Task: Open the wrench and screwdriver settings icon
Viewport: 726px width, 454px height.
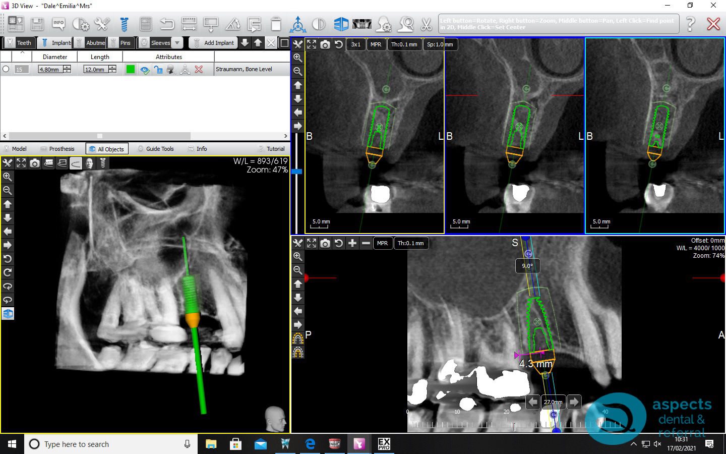Action: pyautogui.click(x=102, y=24)
